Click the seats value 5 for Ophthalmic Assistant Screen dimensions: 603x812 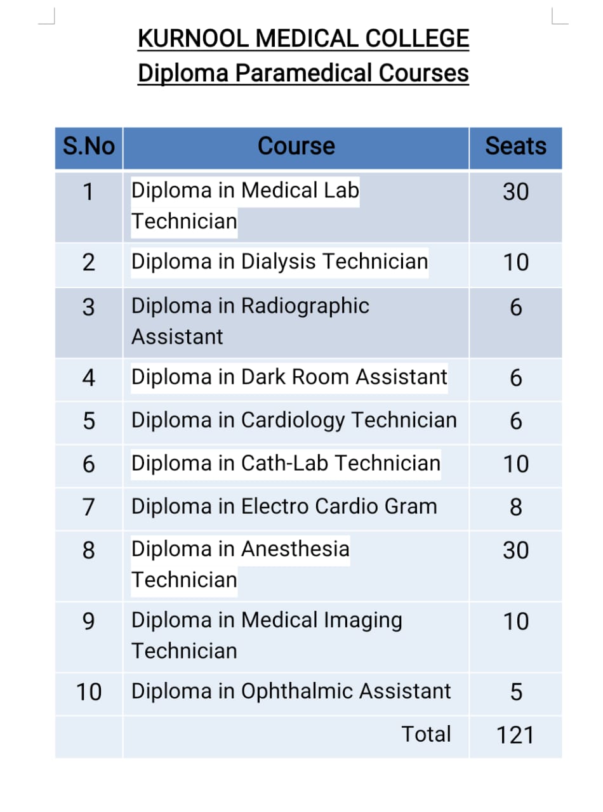click(515, 692)
